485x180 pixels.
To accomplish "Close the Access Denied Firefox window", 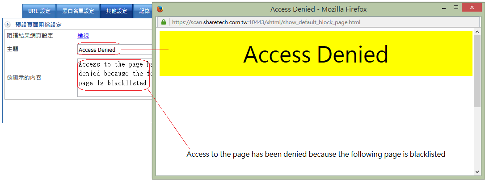I will coord(472,8).
